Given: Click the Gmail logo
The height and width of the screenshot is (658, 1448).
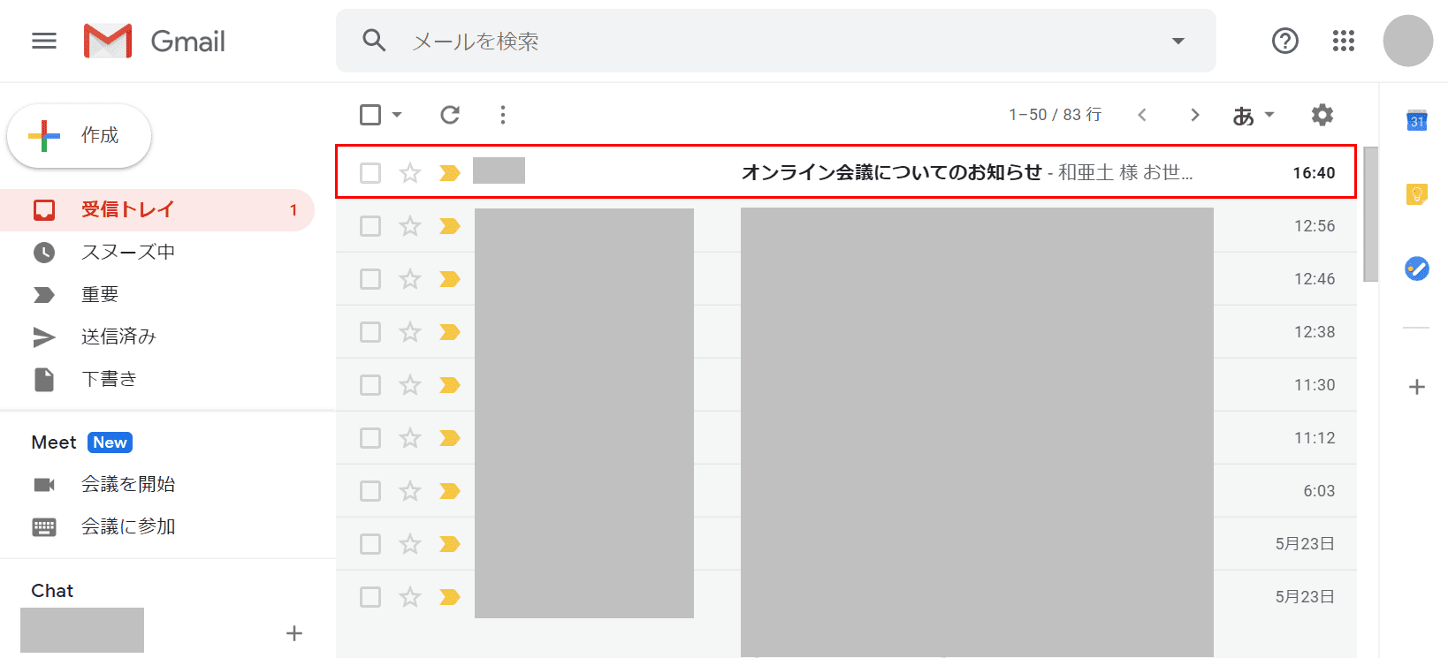Looking at the screenshot, I should click(x=155, y=41).
